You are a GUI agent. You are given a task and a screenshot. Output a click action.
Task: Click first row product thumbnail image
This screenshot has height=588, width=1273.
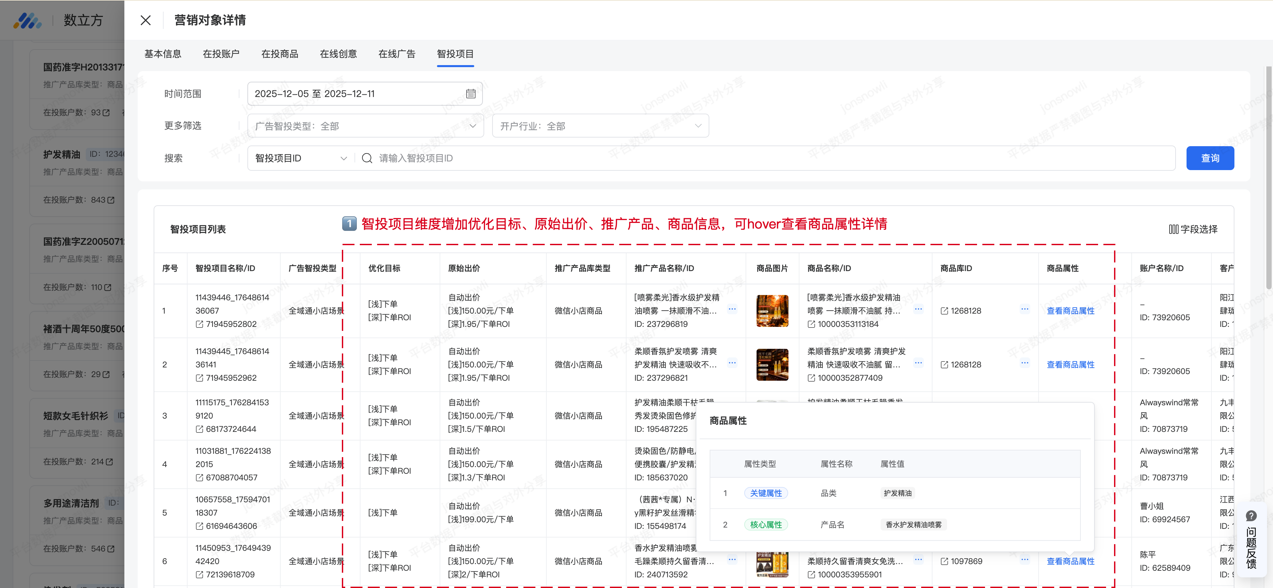(772, 311)
